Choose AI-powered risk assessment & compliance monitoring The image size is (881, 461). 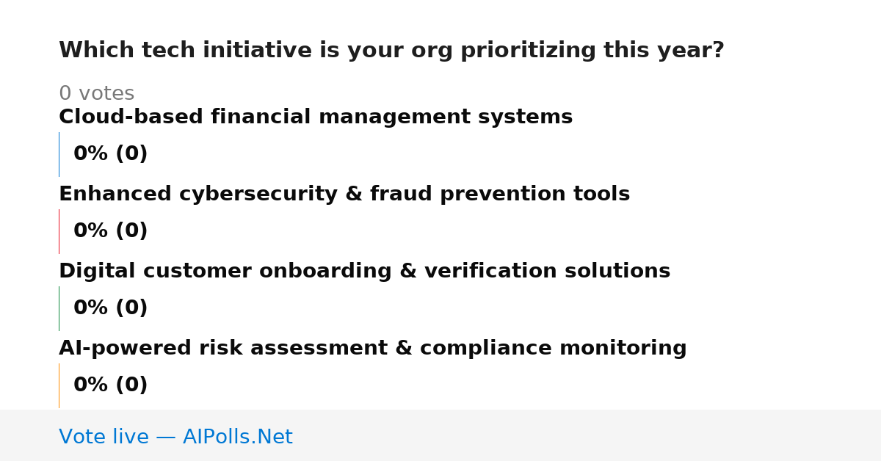373,349
